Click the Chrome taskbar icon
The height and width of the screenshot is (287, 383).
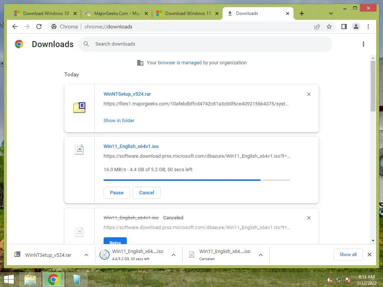[x=53, y=280]
